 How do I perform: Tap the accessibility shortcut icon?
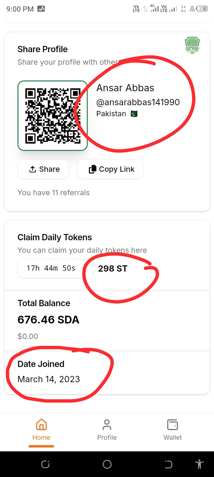[199, 464]
